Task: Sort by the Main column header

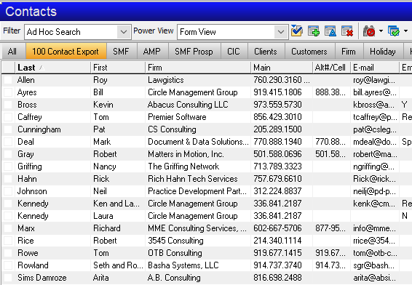Action: (x=282, y=68)
